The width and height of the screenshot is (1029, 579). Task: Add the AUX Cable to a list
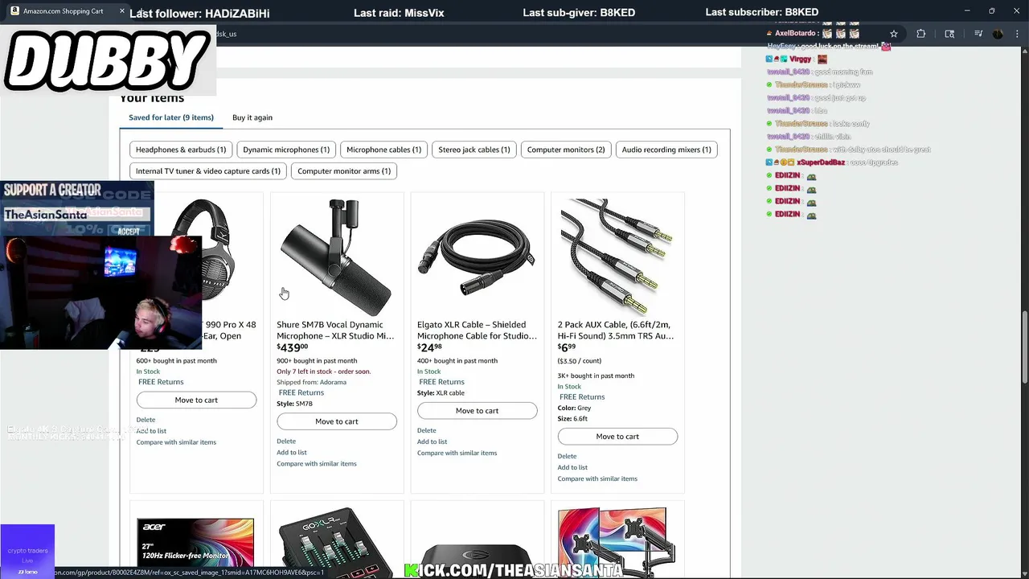click(572, 467)
